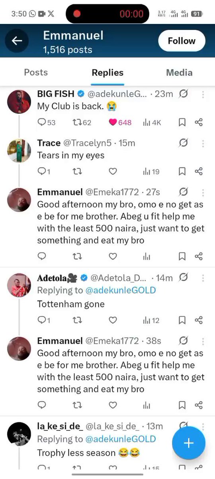Tap the blue compose post button
Image resolution: width=215 pixels, height=479 pixels.
pyautogui.click(x=189, y=443)
